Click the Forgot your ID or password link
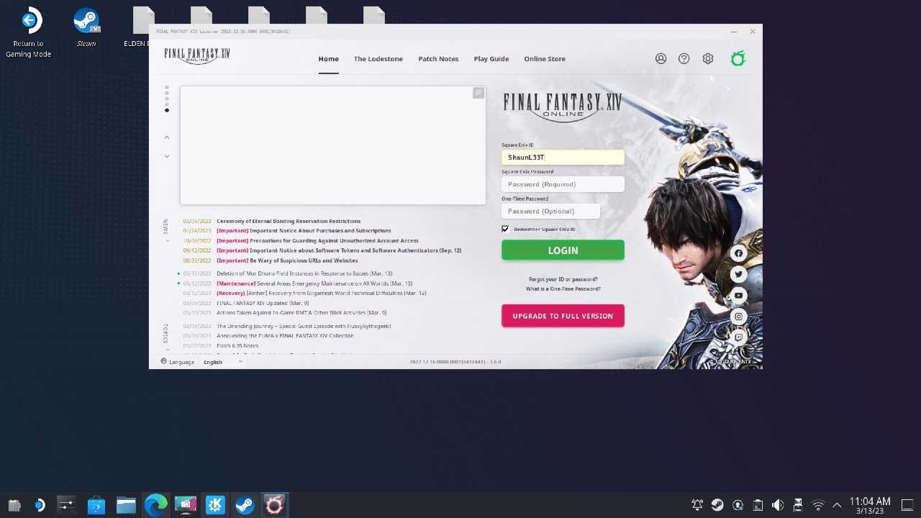The image size is (921, 518). (x=563, y=279)
